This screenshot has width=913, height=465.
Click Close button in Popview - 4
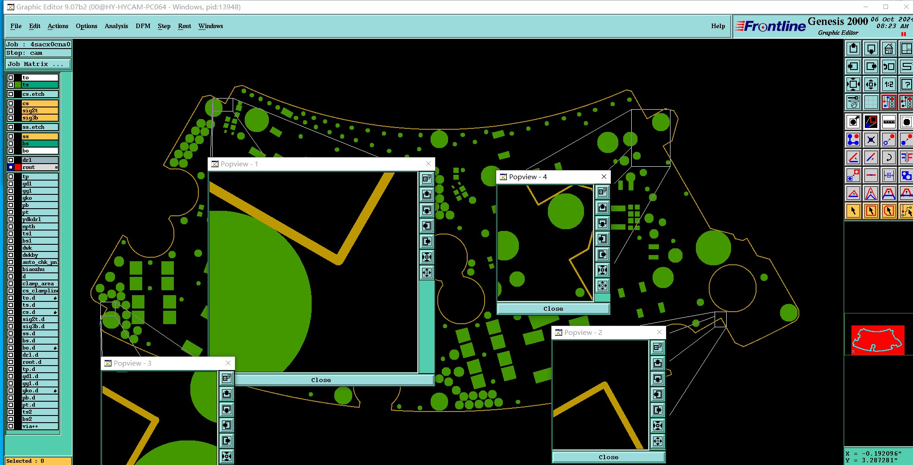pos(553,309)
